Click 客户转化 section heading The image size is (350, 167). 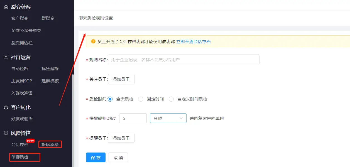point(21,107)
